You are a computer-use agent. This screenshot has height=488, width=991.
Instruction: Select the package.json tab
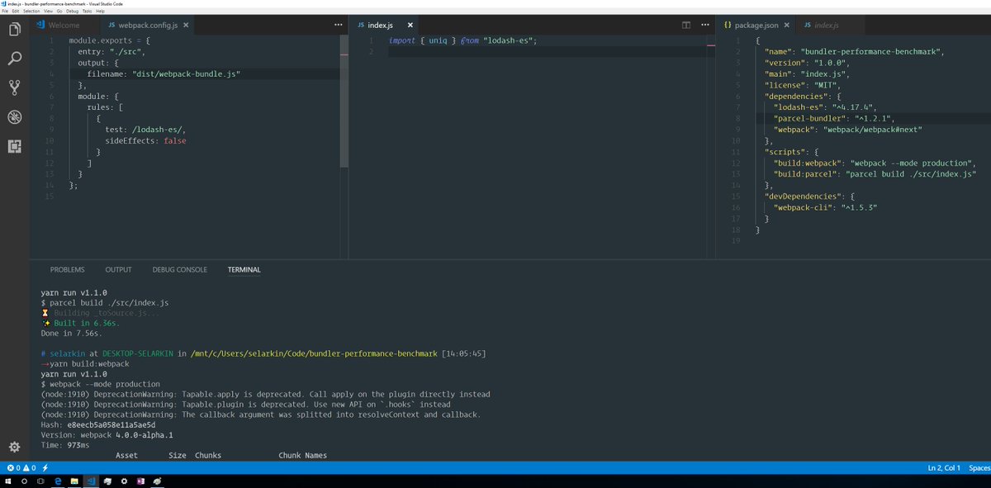pos(756,26)
